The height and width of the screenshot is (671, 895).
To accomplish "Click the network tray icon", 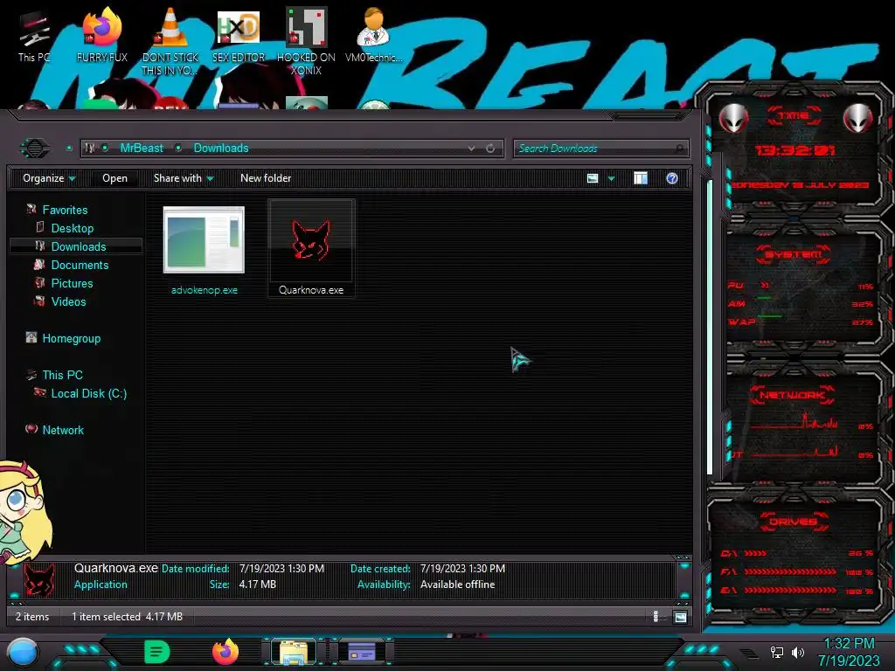I will coord(776,652).
